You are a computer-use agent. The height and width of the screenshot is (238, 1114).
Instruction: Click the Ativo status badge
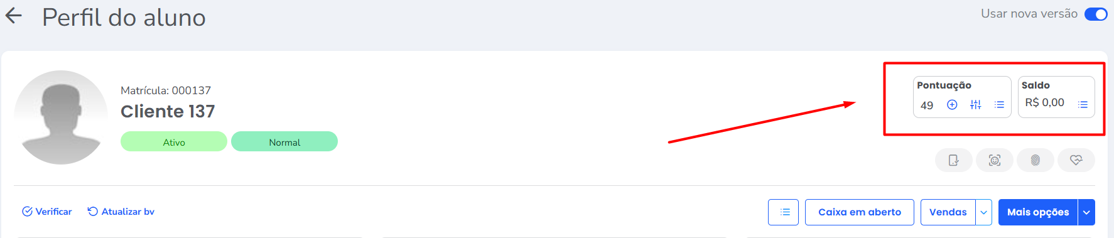pyautogui.click(x=174, y=142)
